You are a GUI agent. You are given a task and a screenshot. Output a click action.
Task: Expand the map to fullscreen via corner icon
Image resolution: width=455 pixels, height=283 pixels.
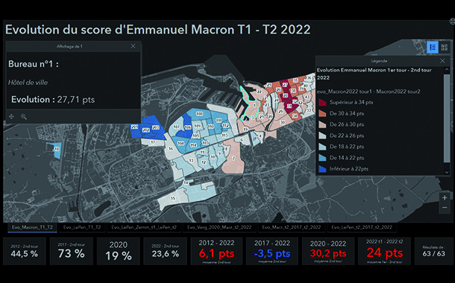pos(452,21)
